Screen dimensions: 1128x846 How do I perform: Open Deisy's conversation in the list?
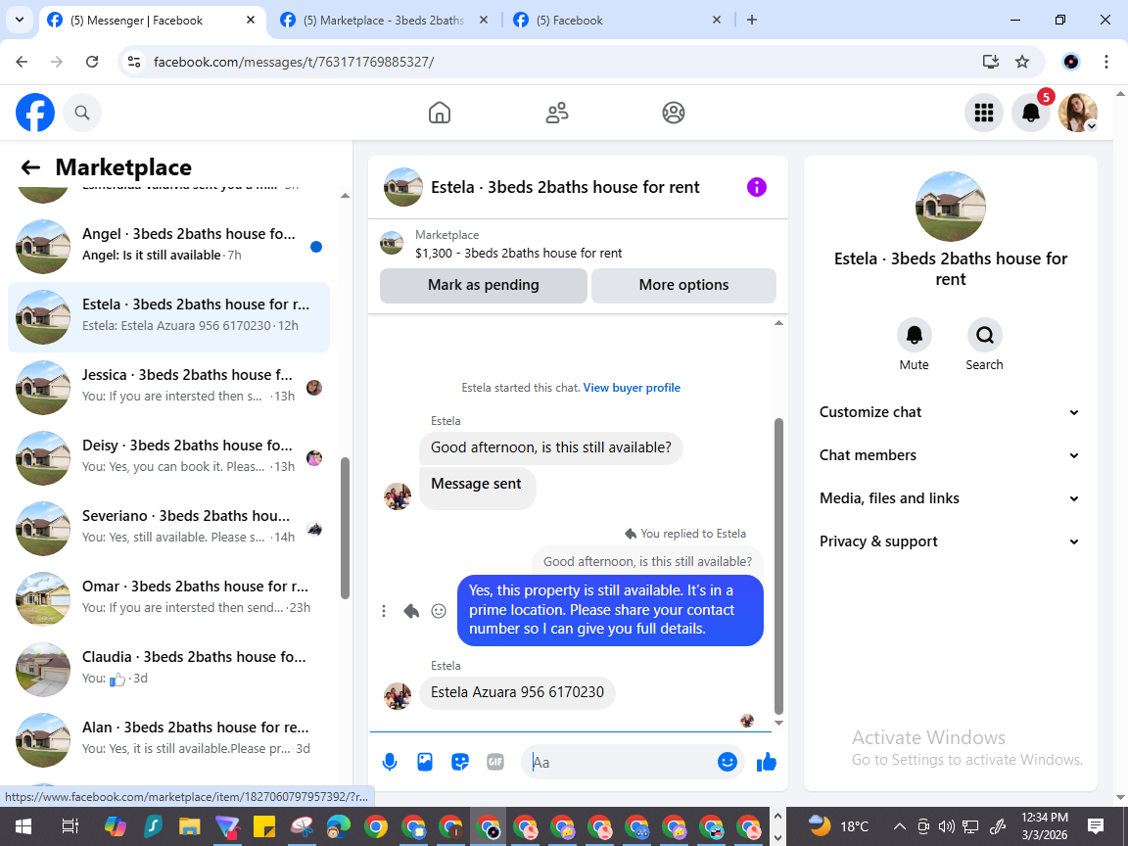[168, 458]
